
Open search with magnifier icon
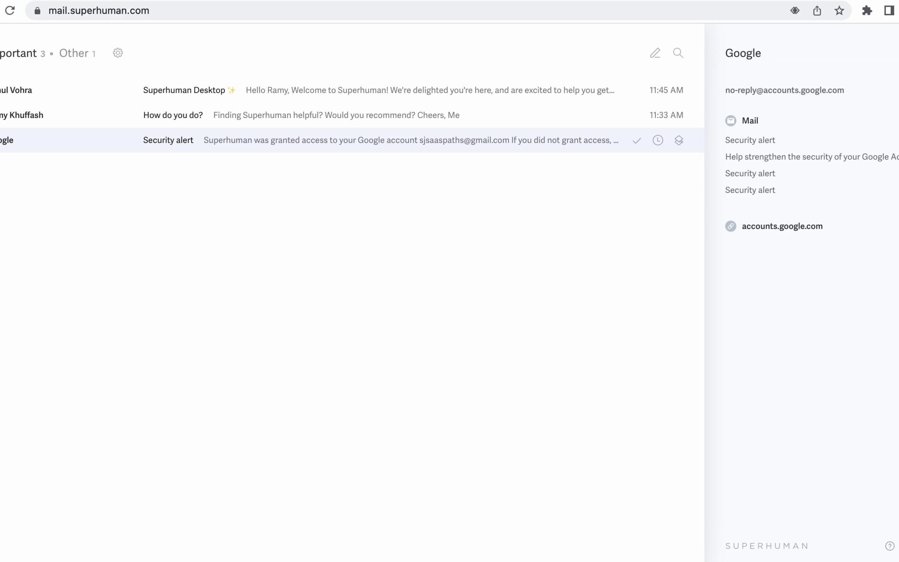(x=678, y=53)
